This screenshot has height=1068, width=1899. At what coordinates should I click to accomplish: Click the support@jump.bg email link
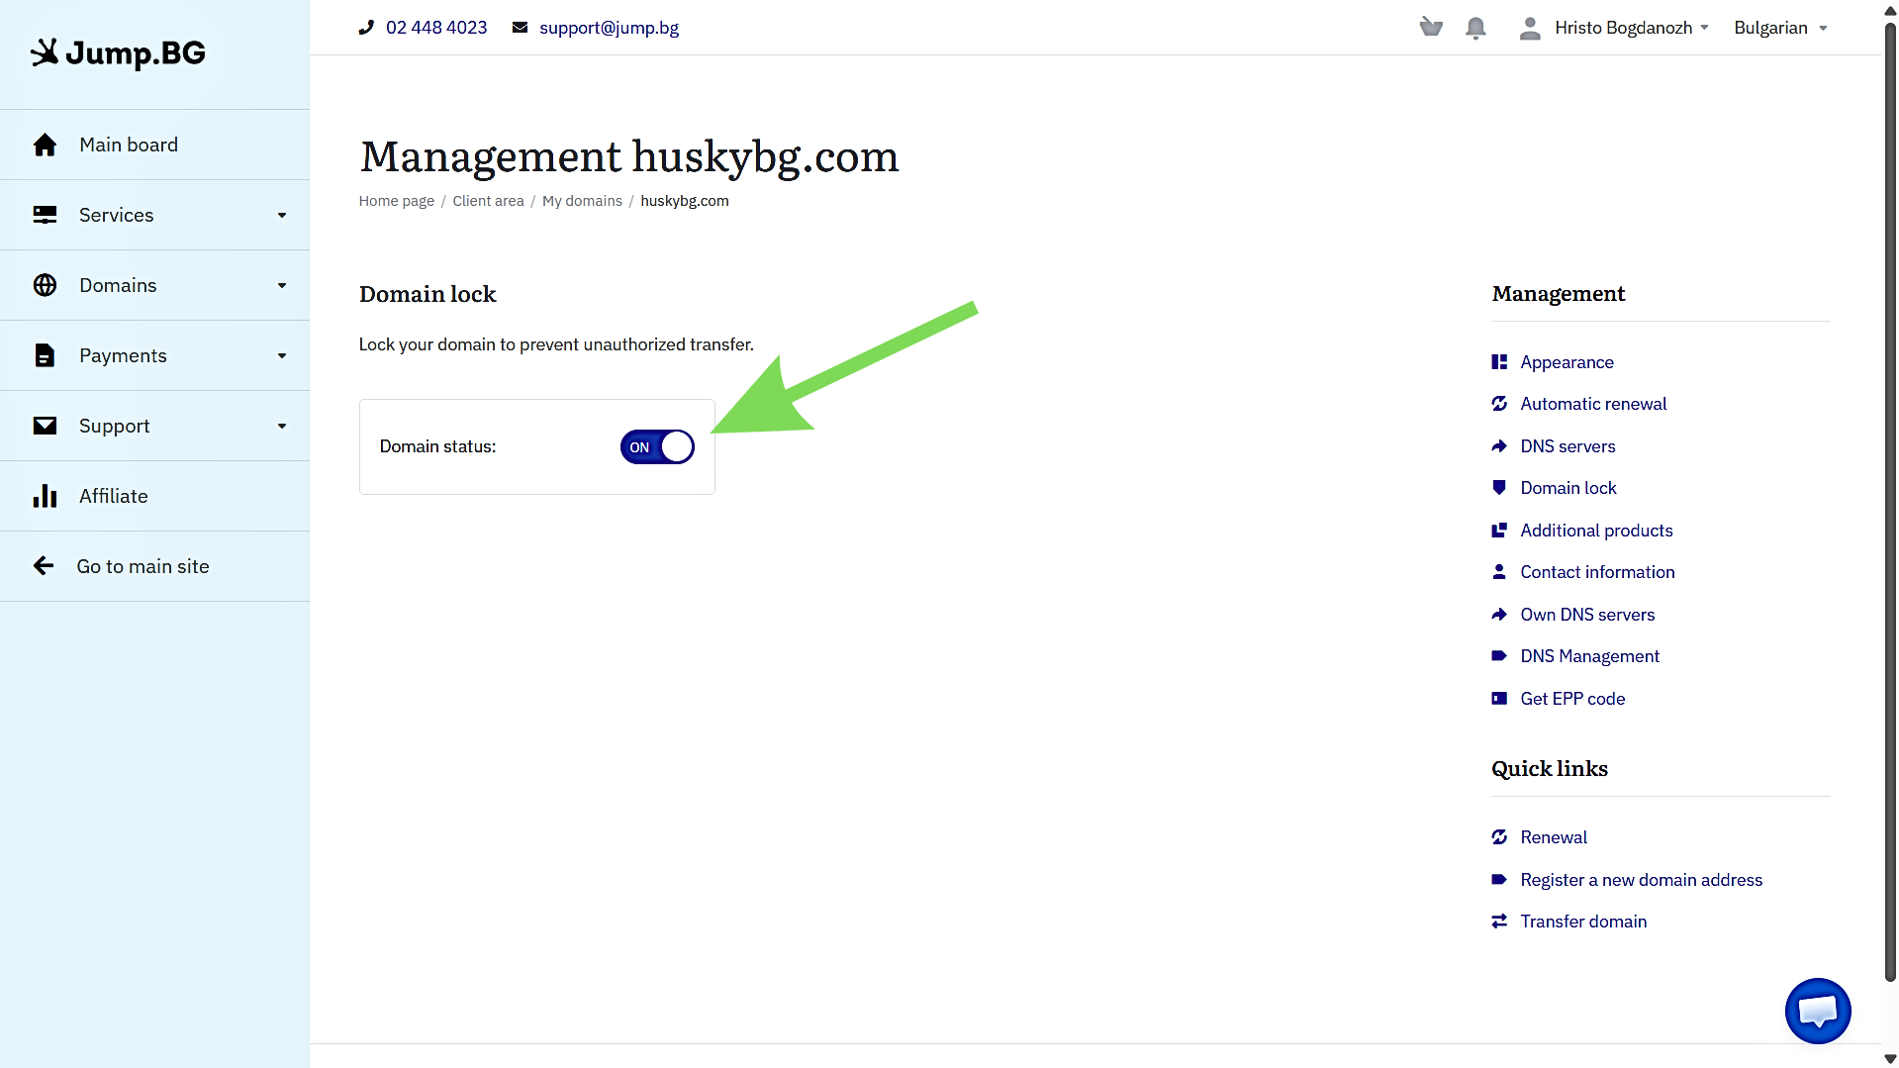(609, 28)
